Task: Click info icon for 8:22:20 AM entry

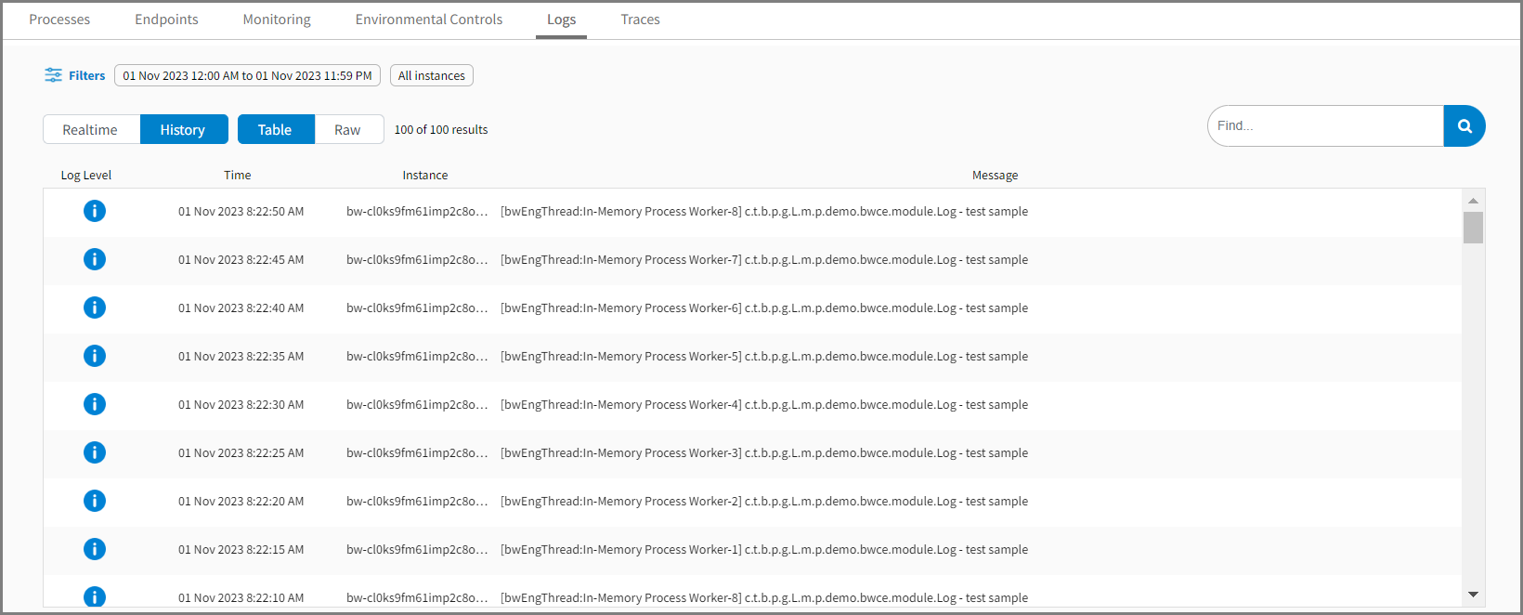Action: pyautogui.click(x=95, y=502)
